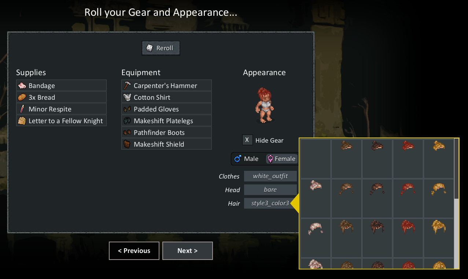Click the Pathfinder Boots icon
468x279 pixels.
point(127,132)
